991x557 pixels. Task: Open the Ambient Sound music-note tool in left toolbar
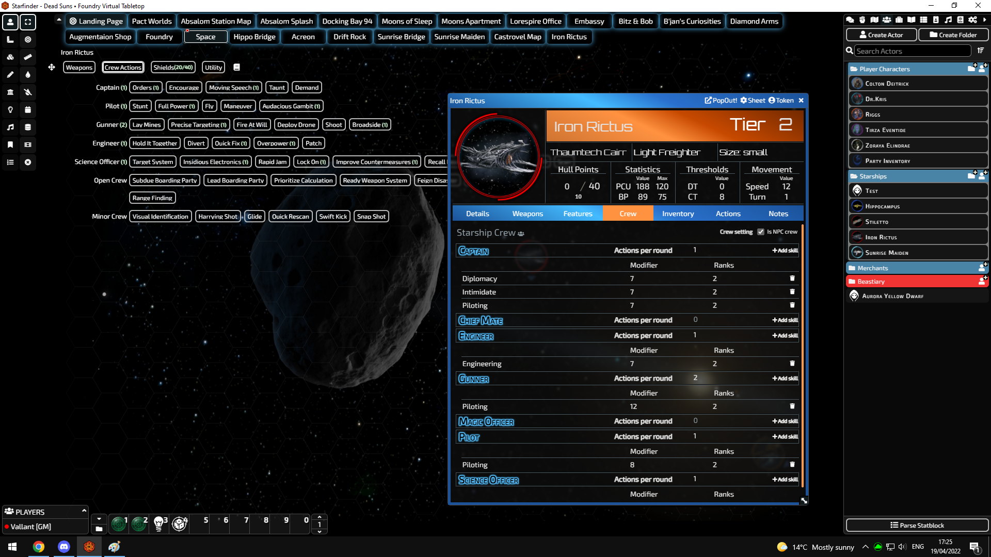(10, 127)
